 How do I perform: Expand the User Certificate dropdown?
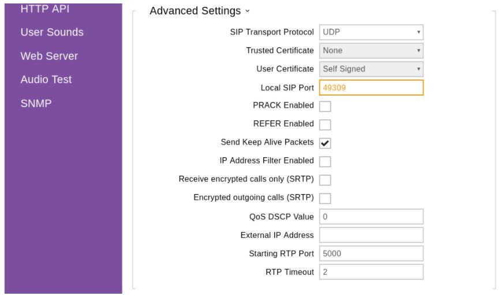coord(371,69)
